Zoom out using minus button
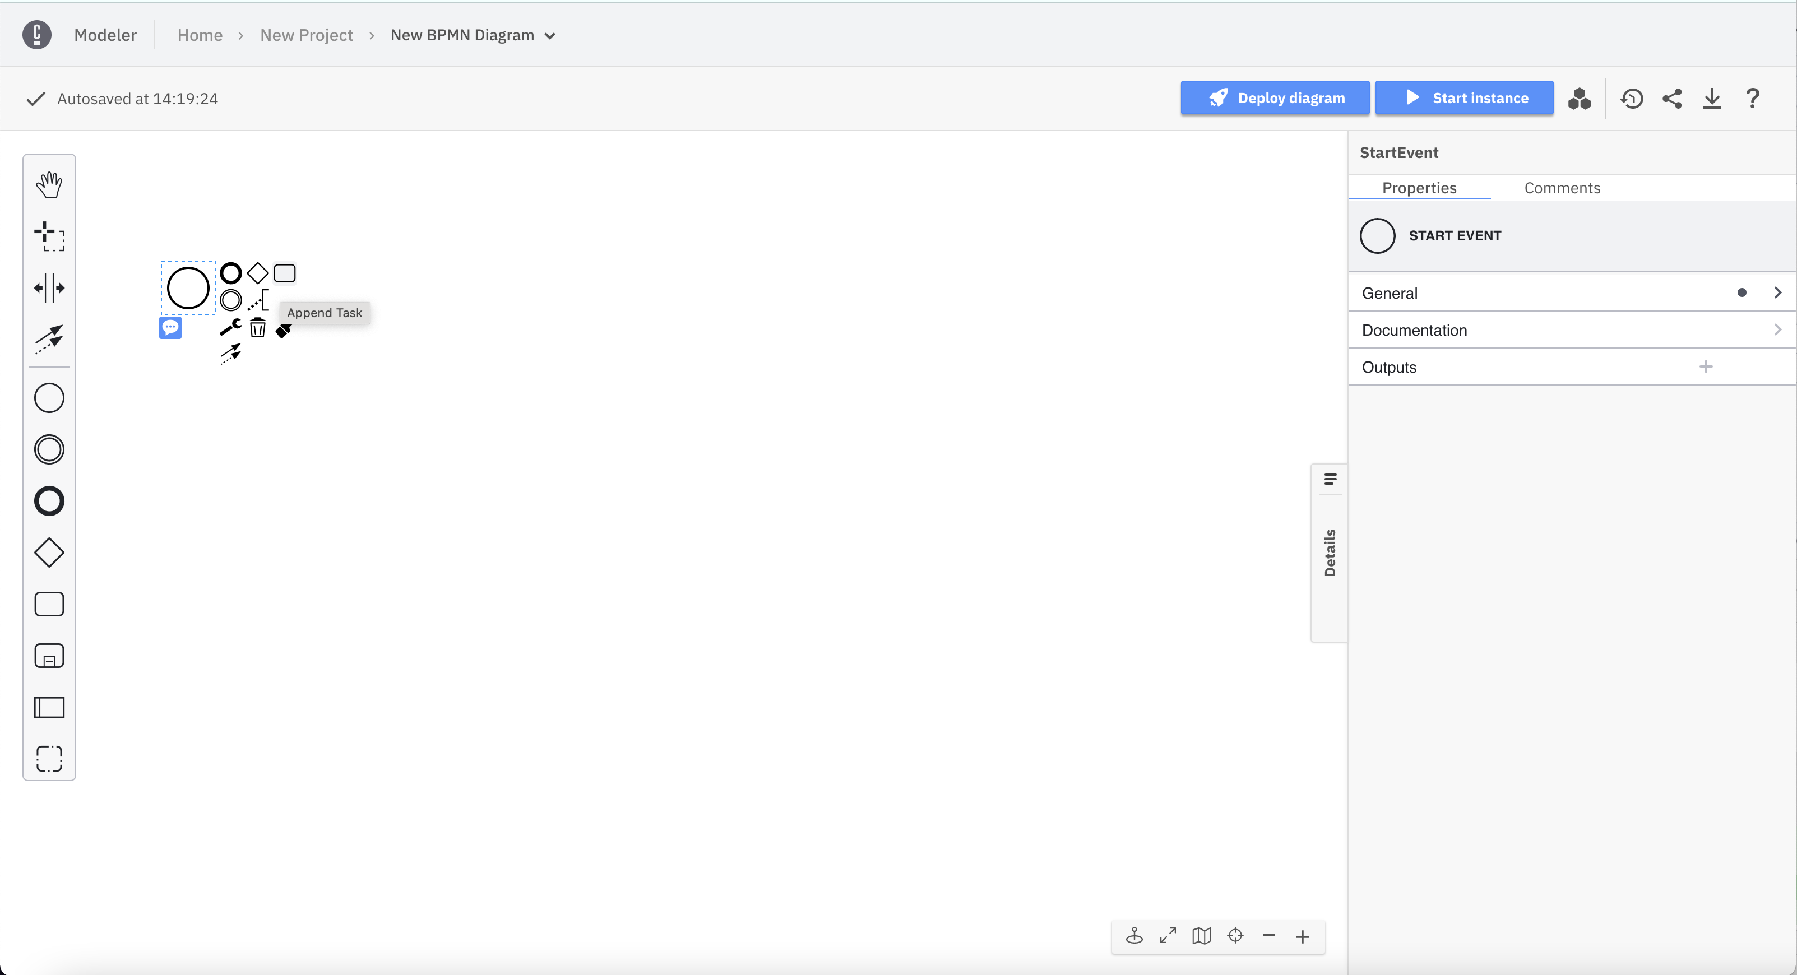The height and width of the screenshot is (975, 1797). [1268, 936]
